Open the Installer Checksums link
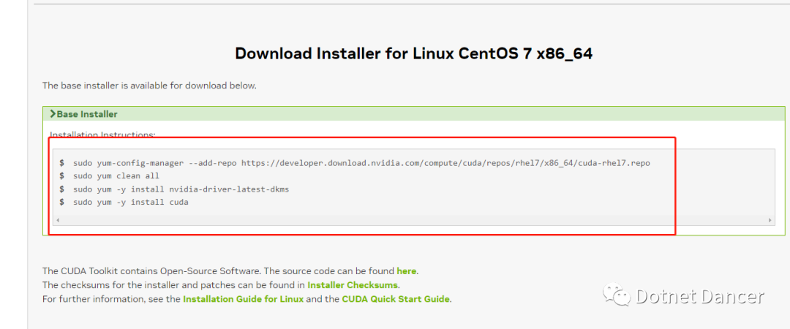 (x=353, y=285)
